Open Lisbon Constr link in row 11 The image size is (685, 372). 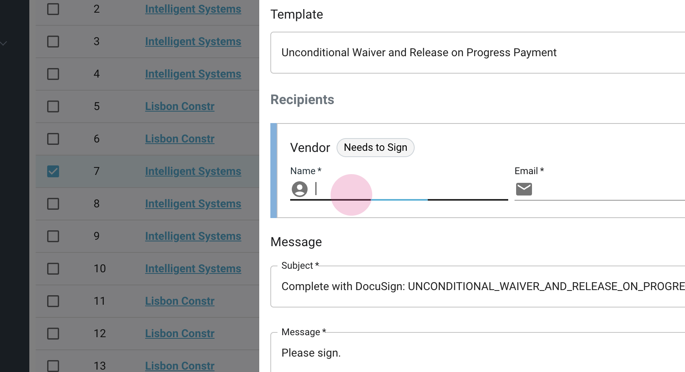(x=180, y=301)
